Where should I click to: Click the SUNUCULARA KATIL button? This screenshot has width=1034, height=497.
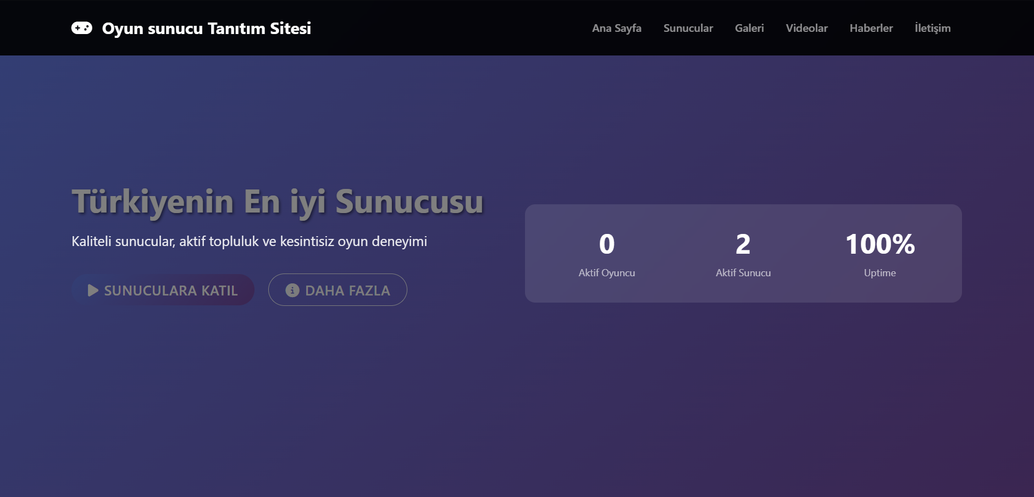(x=163, y=290)
